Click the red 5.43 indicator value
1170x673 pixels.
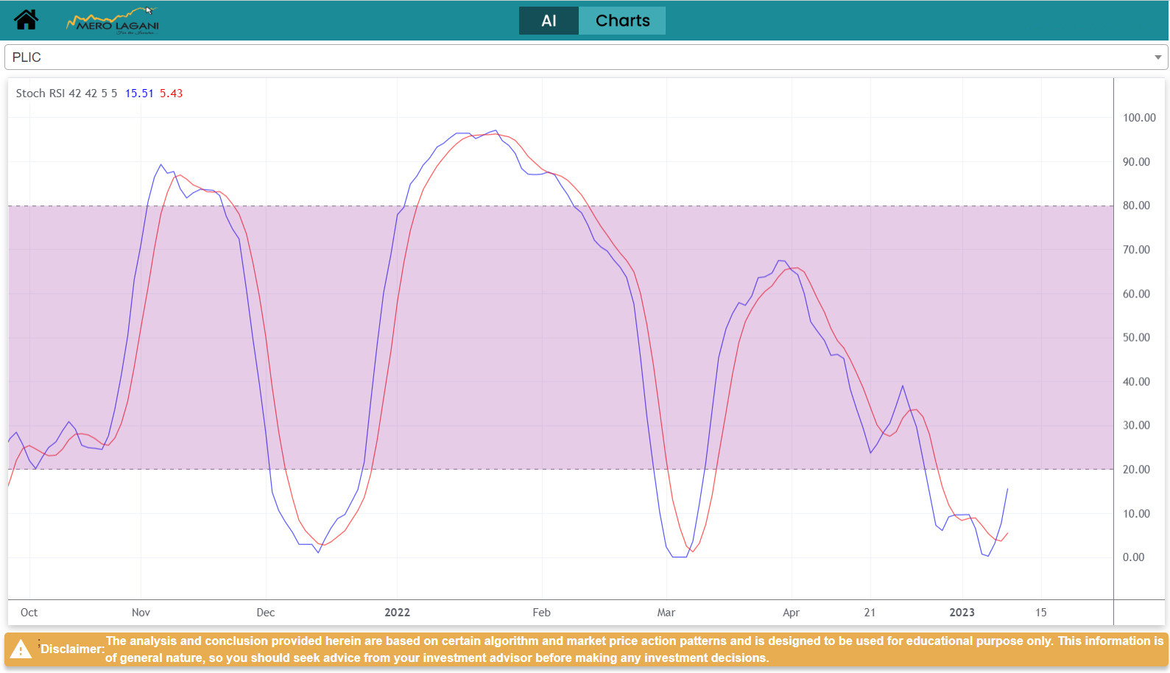point(171,94)
